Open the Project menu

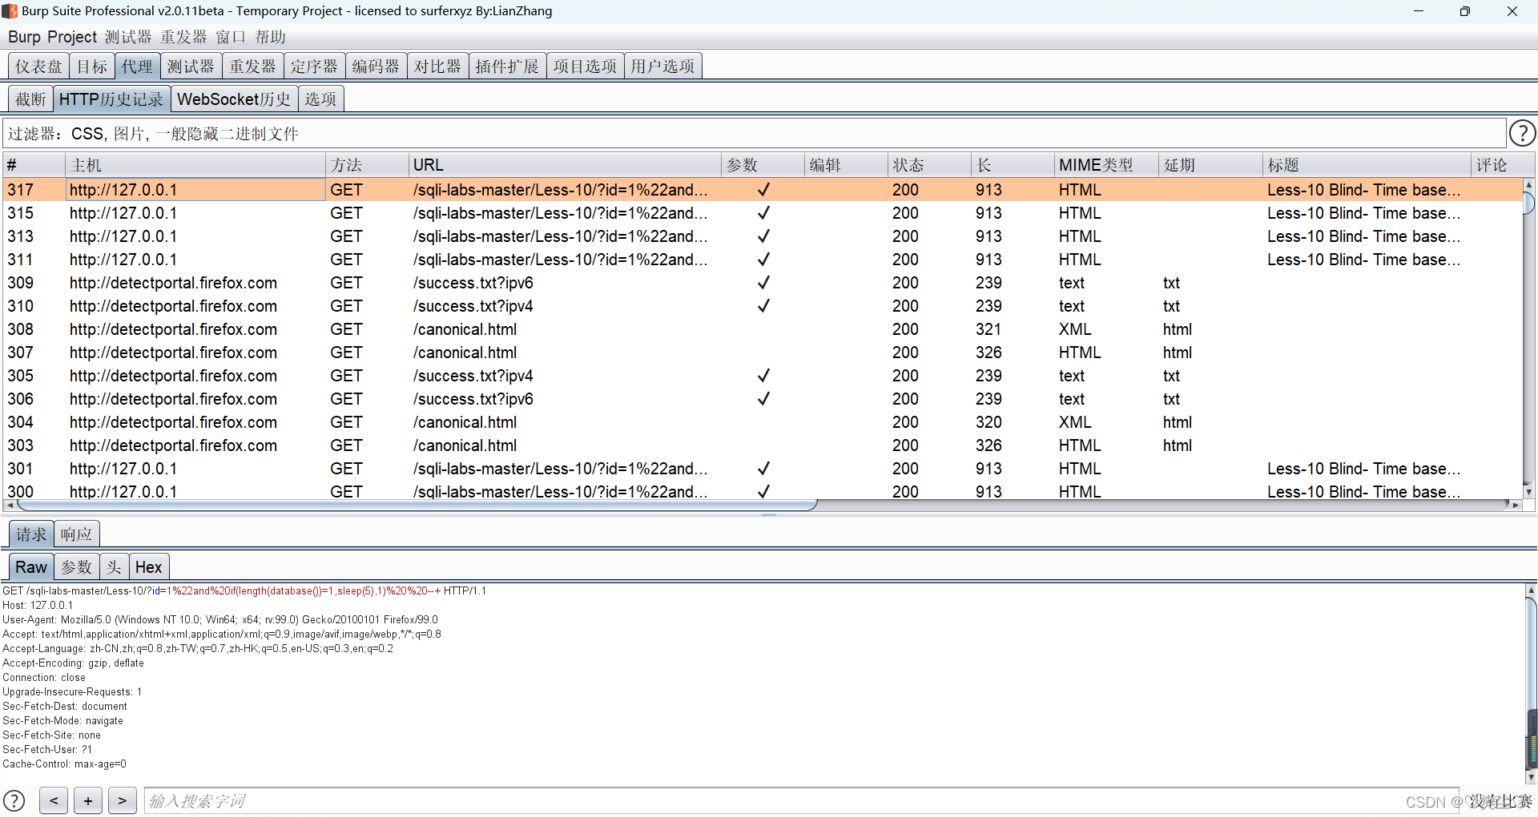(72, 37)
